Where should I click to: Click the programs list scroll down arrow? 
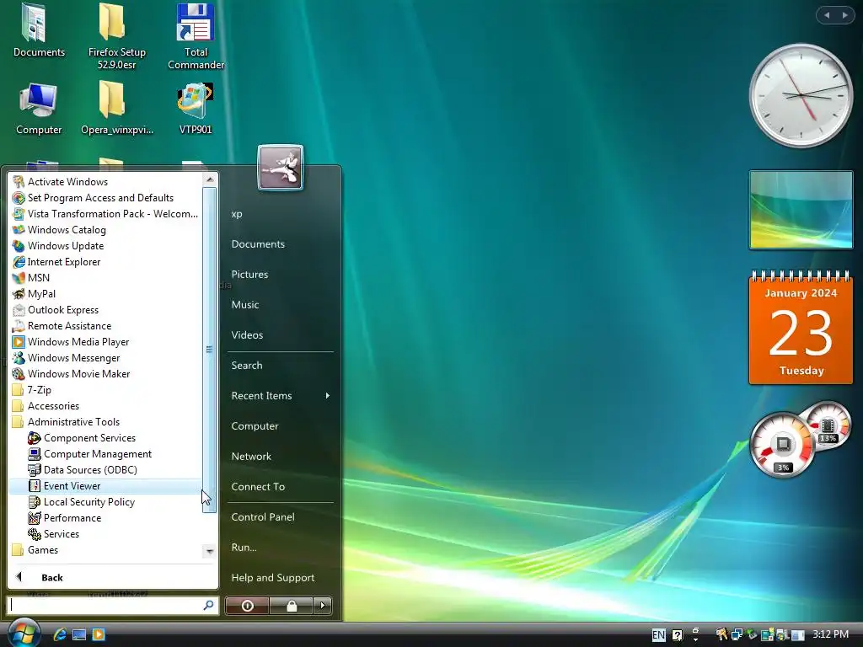click(209, 551)
